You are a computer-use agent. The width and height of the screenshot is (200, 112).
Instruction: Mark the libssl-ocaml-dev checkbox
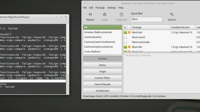125,42
